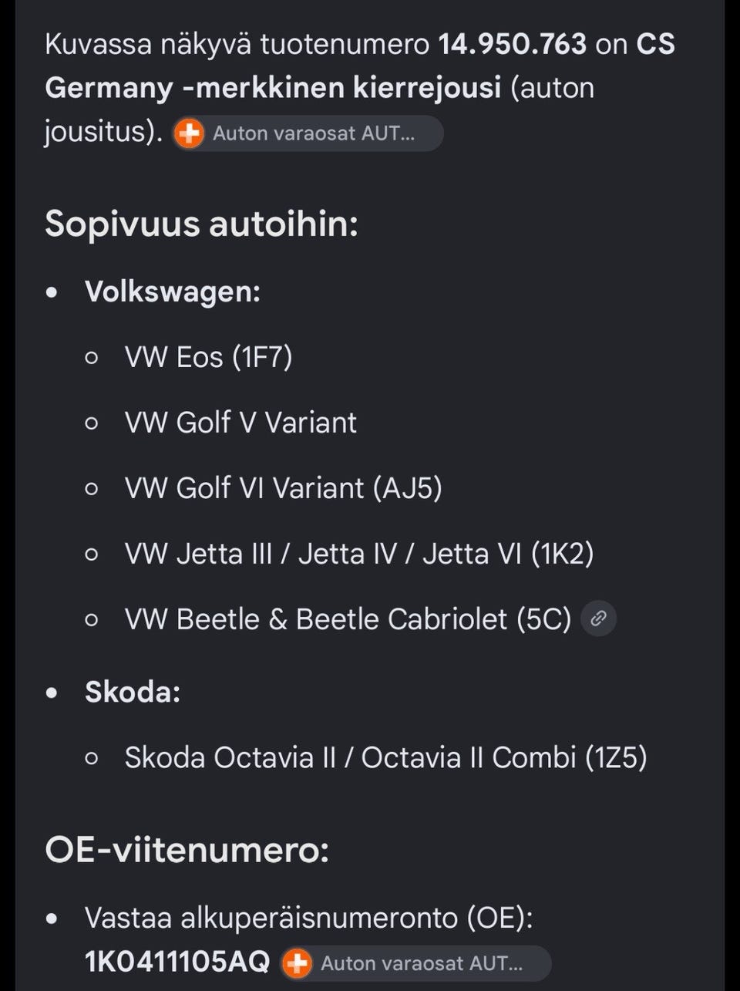This screenshot has width=740, height=991.
Task: Tap the orange plus icon beside 1K0411105AQ
Action: [x=297, y=963]
